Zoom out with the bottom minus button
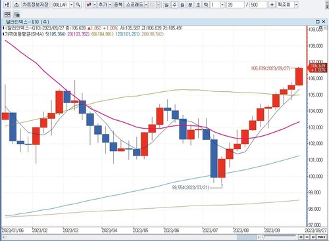This screenshot has width=329, height=241. (307, 237)
